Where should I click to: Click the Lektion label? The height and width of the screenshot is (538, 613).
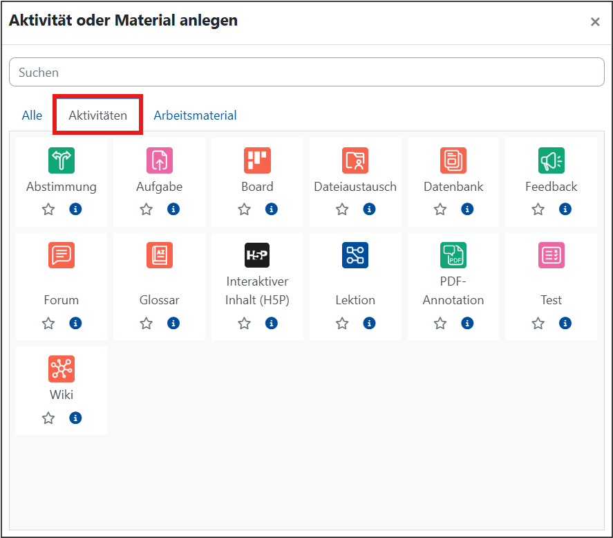click(355, 300)
